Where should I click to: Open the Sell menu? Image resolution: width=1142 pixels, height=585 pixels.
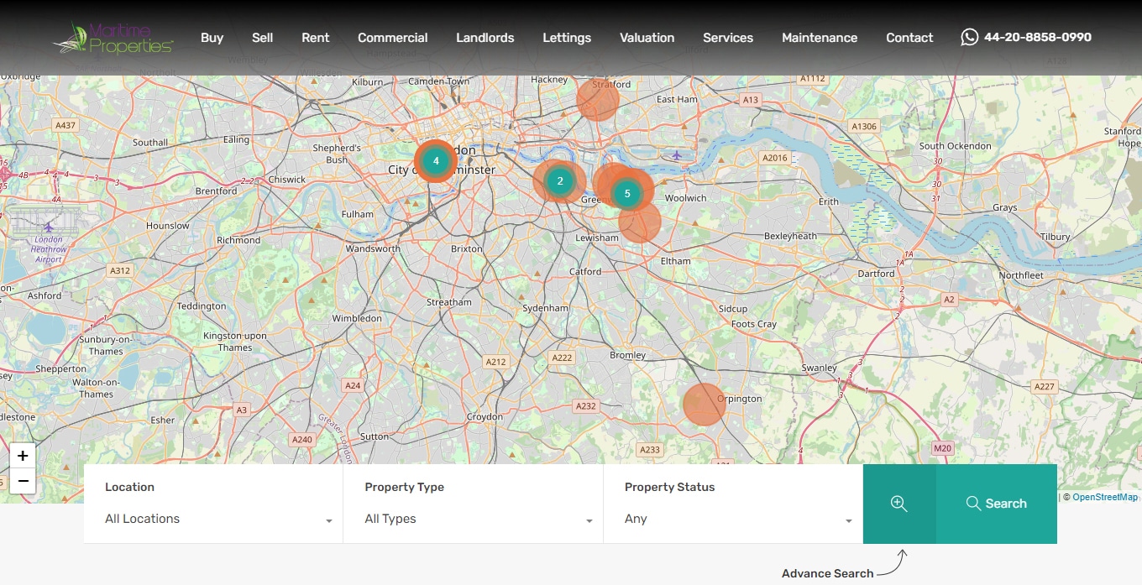click(263, 38)
